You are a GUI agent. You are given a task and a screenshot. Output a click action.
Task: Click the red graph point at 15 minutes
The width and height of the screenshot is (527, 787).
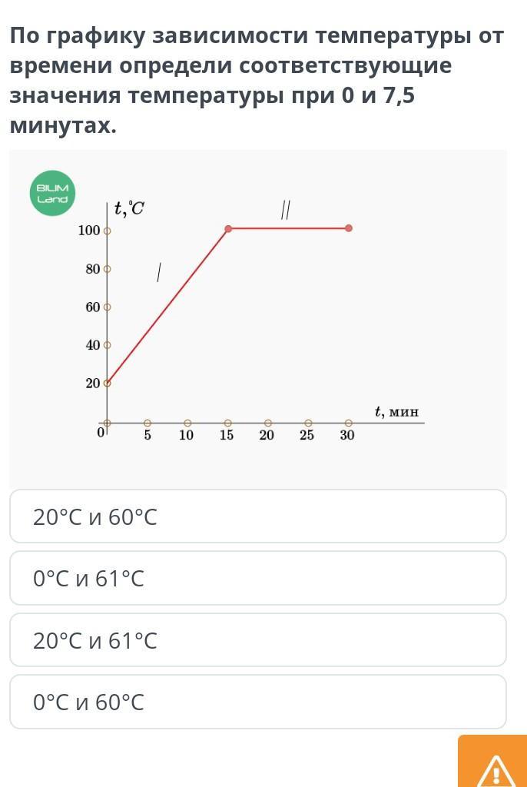(x=228, y=229)
